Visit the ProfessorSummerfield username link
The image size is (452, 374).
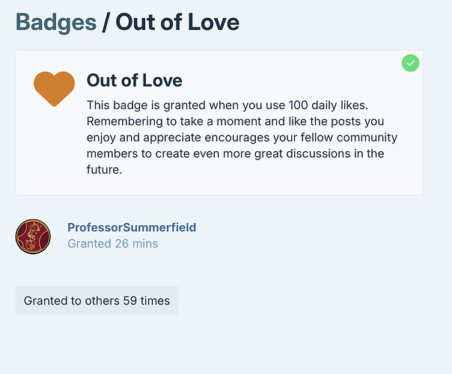(132, 227)
